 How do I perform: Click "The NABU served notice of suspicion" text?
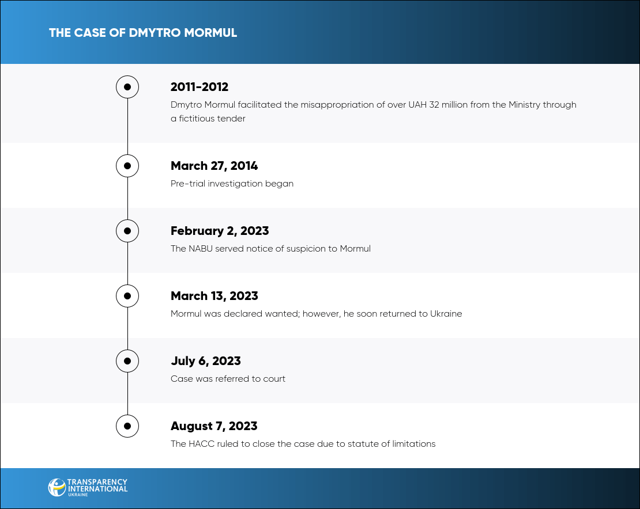[x=270, y=249]
